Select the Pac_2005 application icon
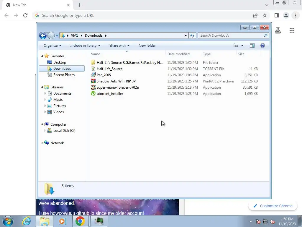Screen dimensions: 302x227 tap(93, 75)
